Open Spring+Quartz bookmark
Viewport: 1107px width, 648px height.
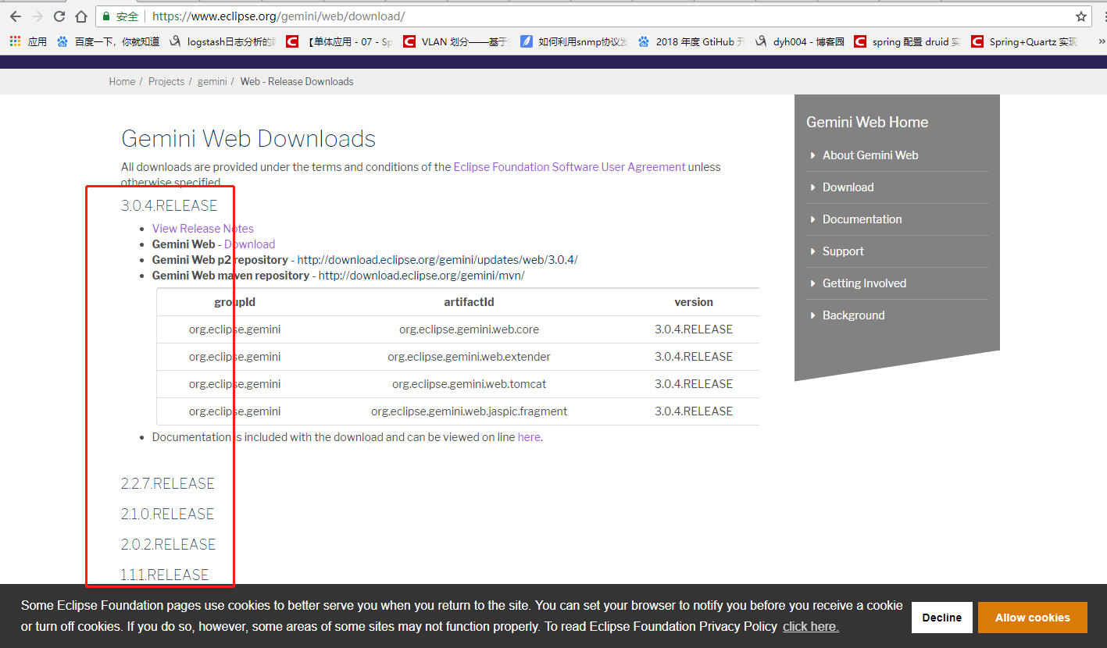(x=1025, y=42)
